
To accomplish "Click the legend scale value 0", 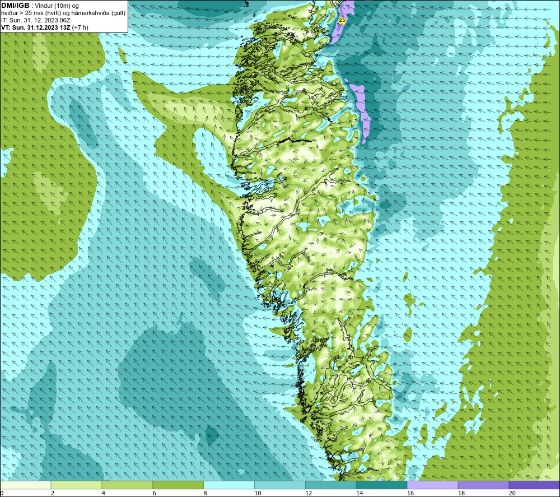I will click(x=2, y=493).
